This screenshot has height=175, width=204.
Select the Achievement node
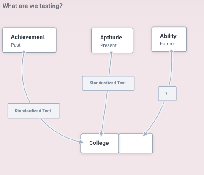pos(29,40)
